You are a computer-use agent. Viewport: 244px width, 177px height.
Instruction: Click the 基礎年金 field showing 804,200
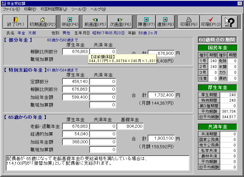(130, 126)
